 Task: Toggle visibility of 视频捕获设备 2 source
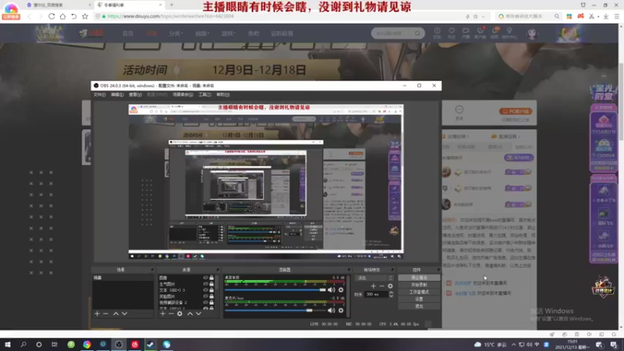[x=206, y=303]
